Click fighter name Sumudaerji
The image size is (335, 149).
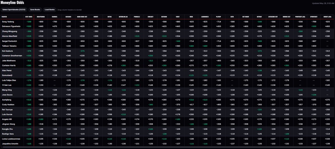7,75
